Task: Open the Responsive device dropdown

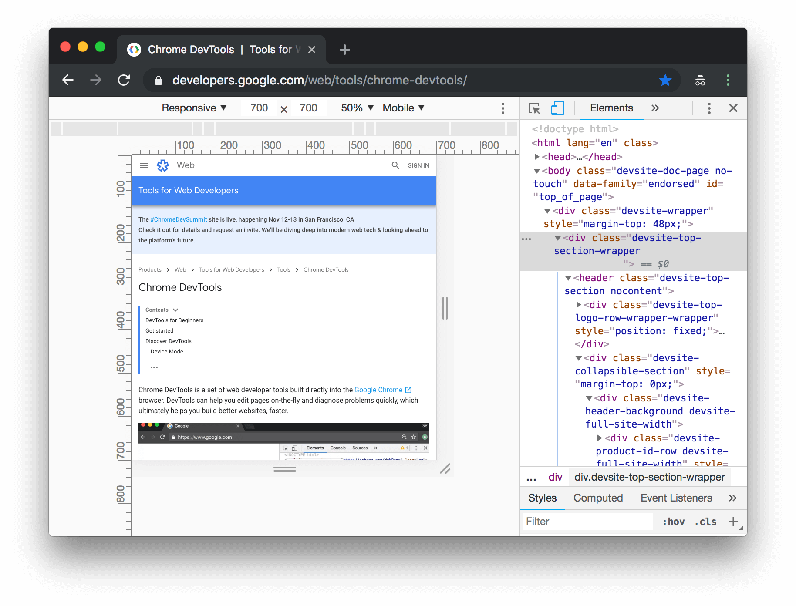Action: (x=194, y=108)
